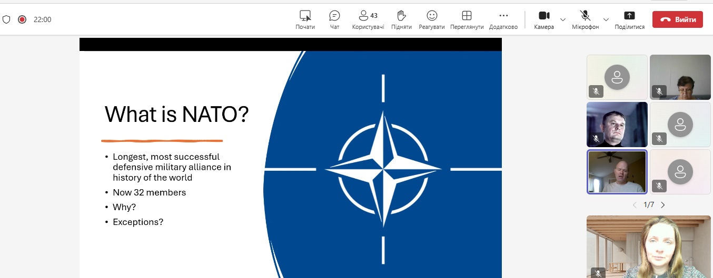Screen dimensions: 713x278
Task: Click the NATO compass emblem on slide
Action: click(383, 169)
